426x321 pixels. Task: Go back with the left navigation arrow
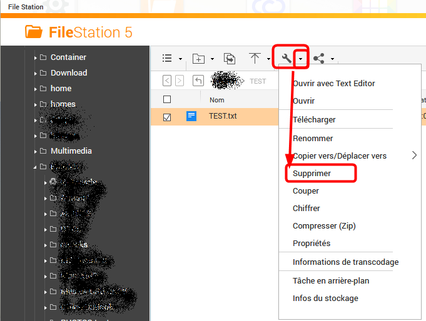(x=167, y=81)
